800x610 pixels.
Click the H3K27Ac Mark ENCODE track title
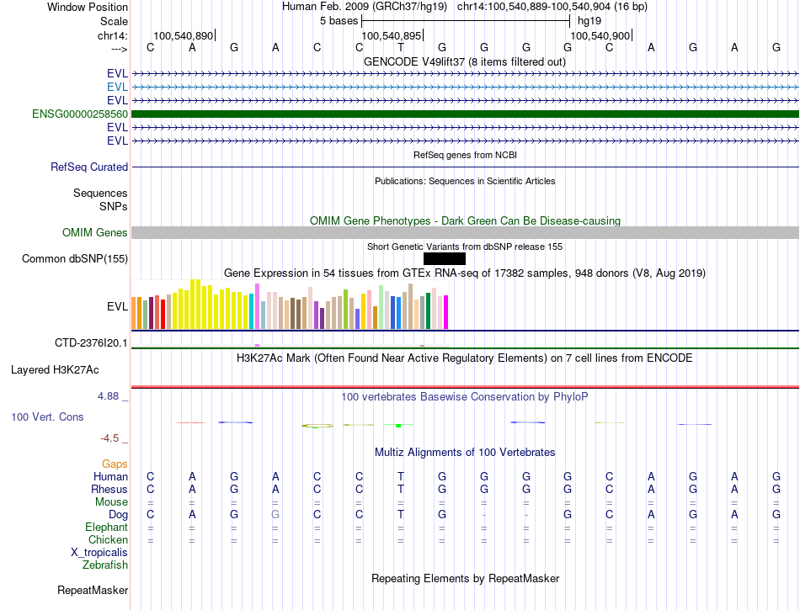click(465, 358)
